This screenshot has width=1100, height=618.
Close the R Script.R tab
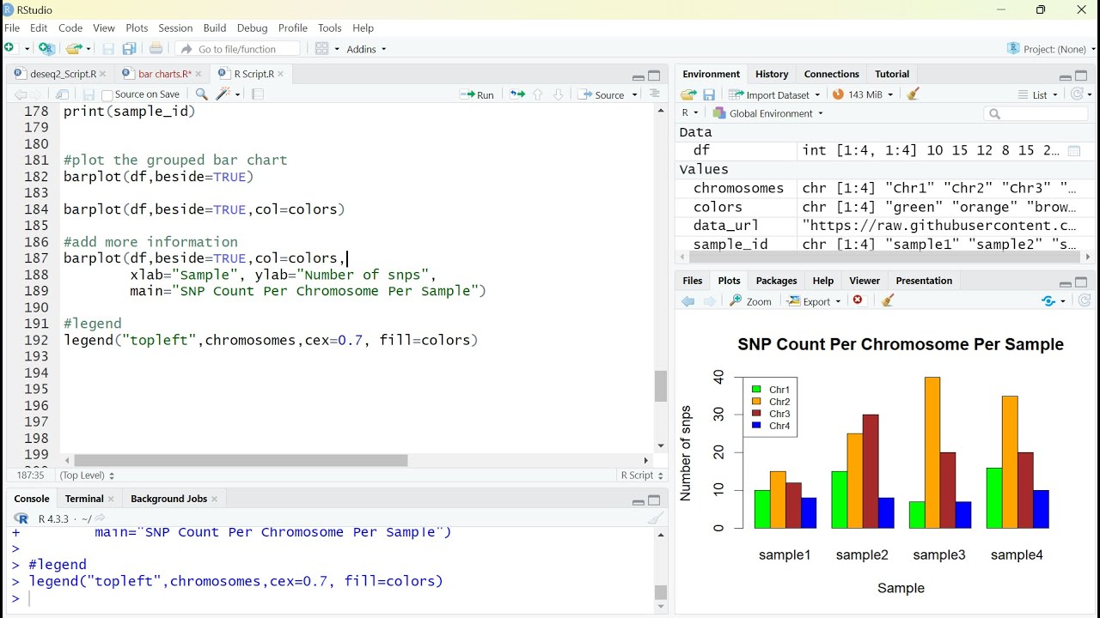280,74
